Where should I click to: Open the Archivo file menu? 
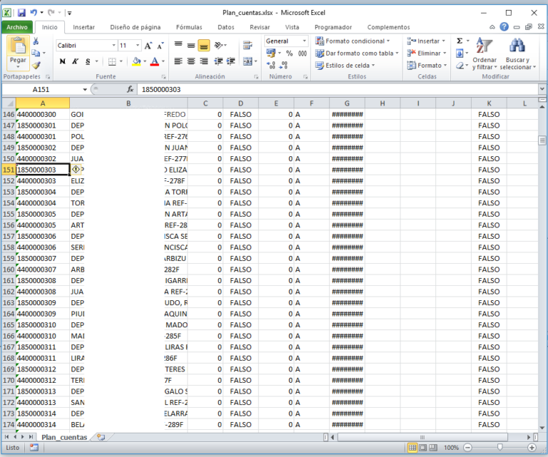[17, 27]
